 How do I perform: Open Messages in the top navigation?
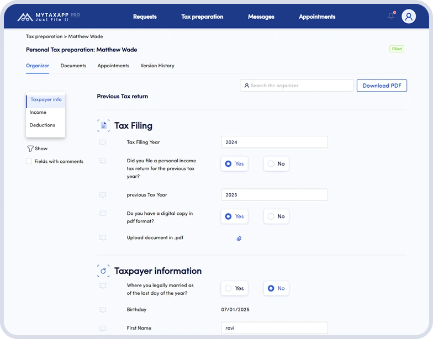[x=261, y=17]
